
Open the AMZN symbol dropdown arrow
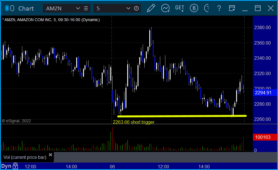tap(78, 8)
